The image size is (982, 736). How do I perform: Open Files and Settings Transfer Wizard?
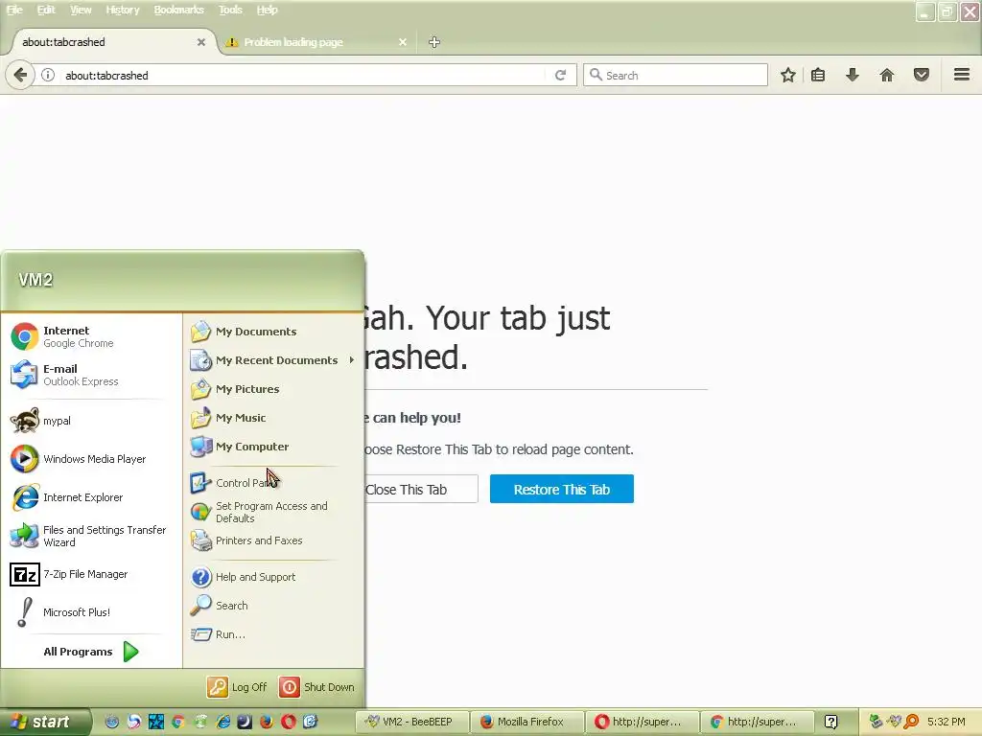(x=91, y=536)
